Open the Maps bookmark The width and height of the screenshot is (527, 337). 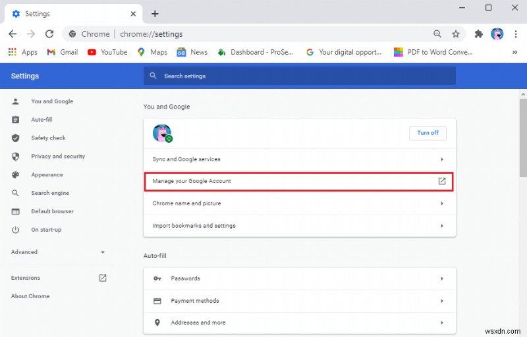(152, 52)
